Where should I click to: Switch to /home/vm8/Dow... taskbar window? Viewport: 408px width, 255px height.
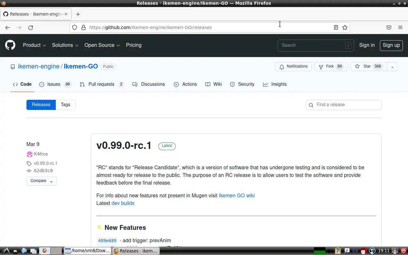tap(88, 251)
